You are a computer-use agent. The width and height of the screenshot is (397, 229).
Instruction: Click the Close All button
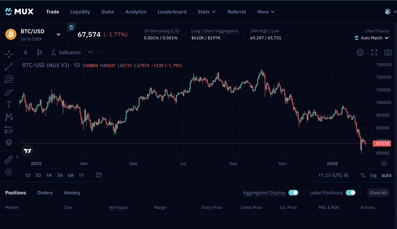378,193
